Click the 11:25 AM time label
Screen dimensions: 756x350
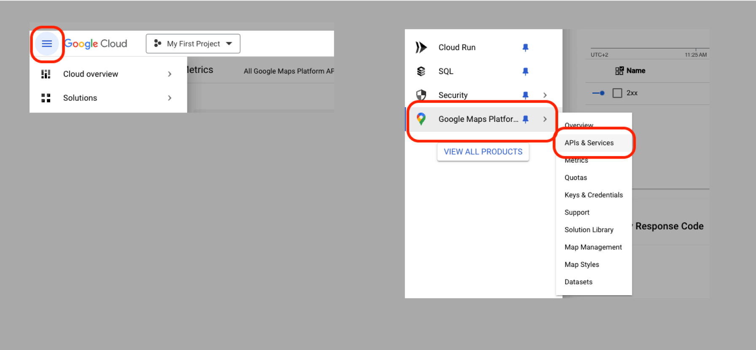click(696, 55)
